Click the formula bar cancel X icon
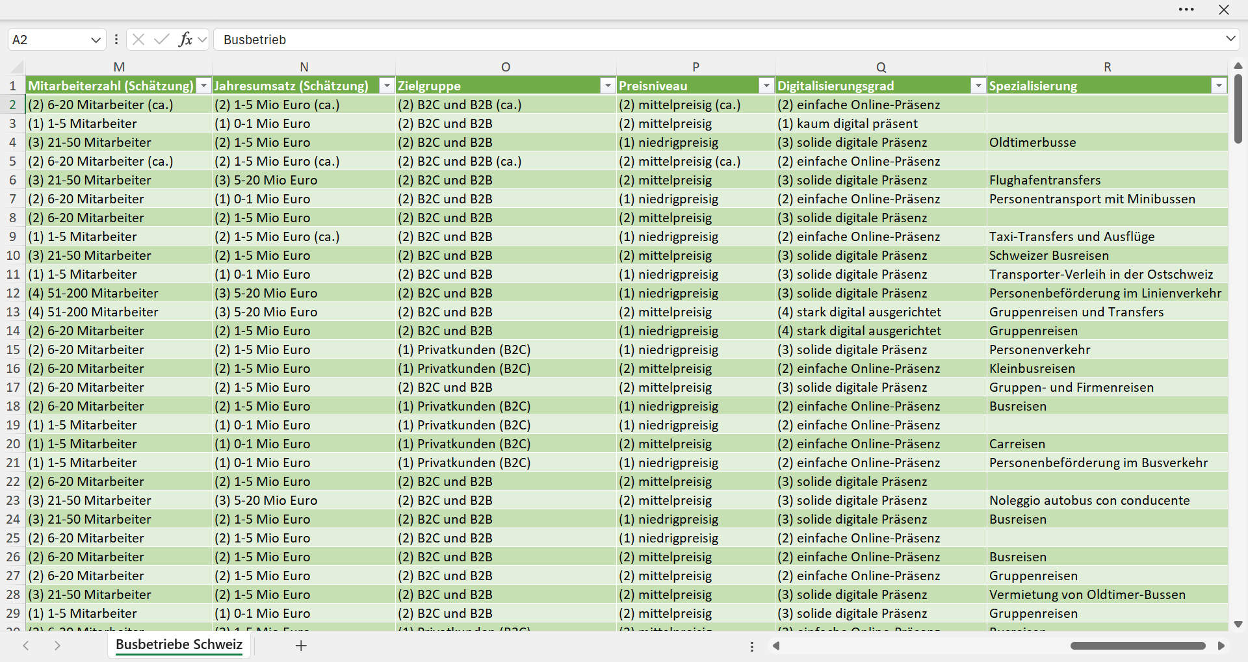Screen dimensions: 1248x662 [138, 40]
